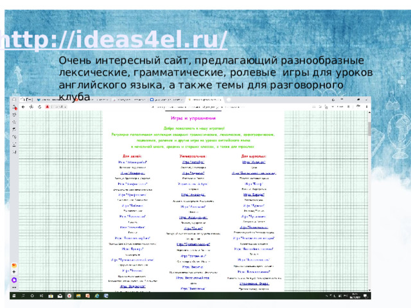The image size is (411, 308).
Task: Click the 'Для детей:' column heading
Action: [x=132, y=156]
